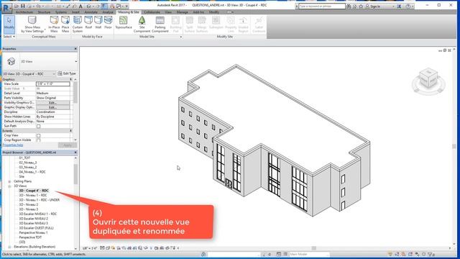This screenshot has width=460, height=259.
Task: Open the Insert ribbon tab
Action: [x=75, y=12]
